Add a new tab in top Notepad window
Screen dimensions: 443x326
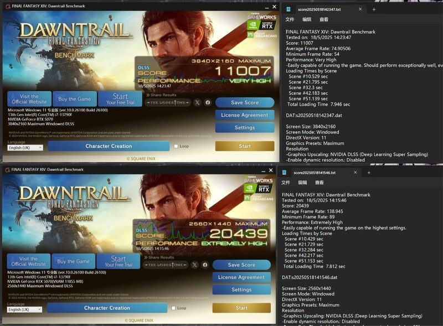click(374, 9)
